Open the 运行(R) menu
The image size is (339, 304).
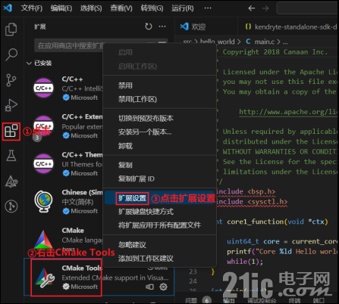pos(183,8)
